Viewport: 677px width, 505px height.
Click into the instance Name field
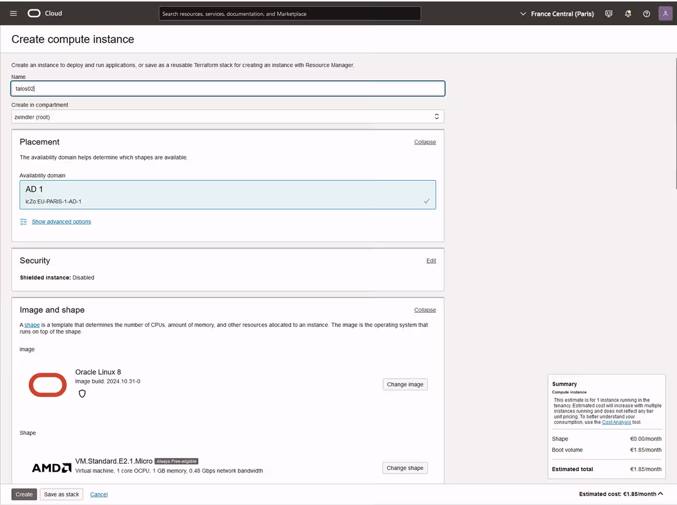coord(227,88)
